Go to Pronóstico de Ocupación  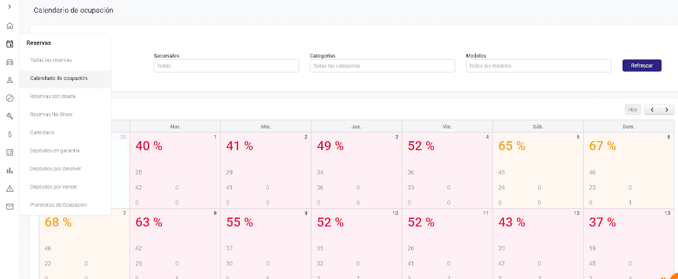[x=58, y=205]
